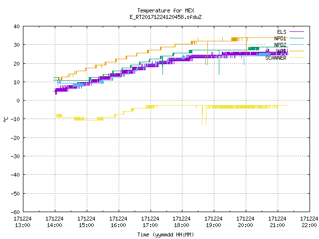Click the °C y-axis unit label
The width and height of the screenshot is (319, 239).
click(5, 119)
